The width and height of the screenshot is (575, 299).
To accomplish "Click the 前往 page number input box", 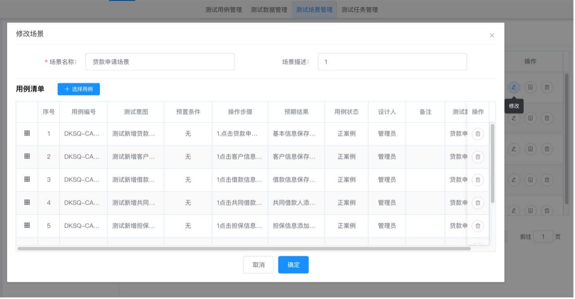I will (543, 236).
